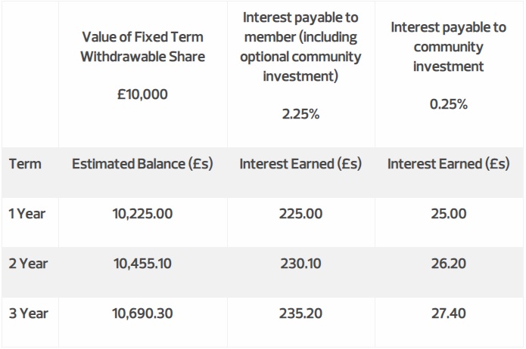Click the 2.25% interest rate text
This screenshot has height=349, width=526.
tap(300, 114)
